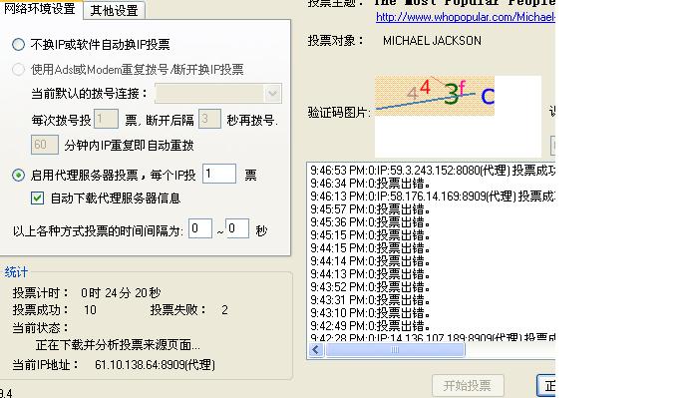
Task: Click the captcha verification image
Action: [x=435, y=96]
